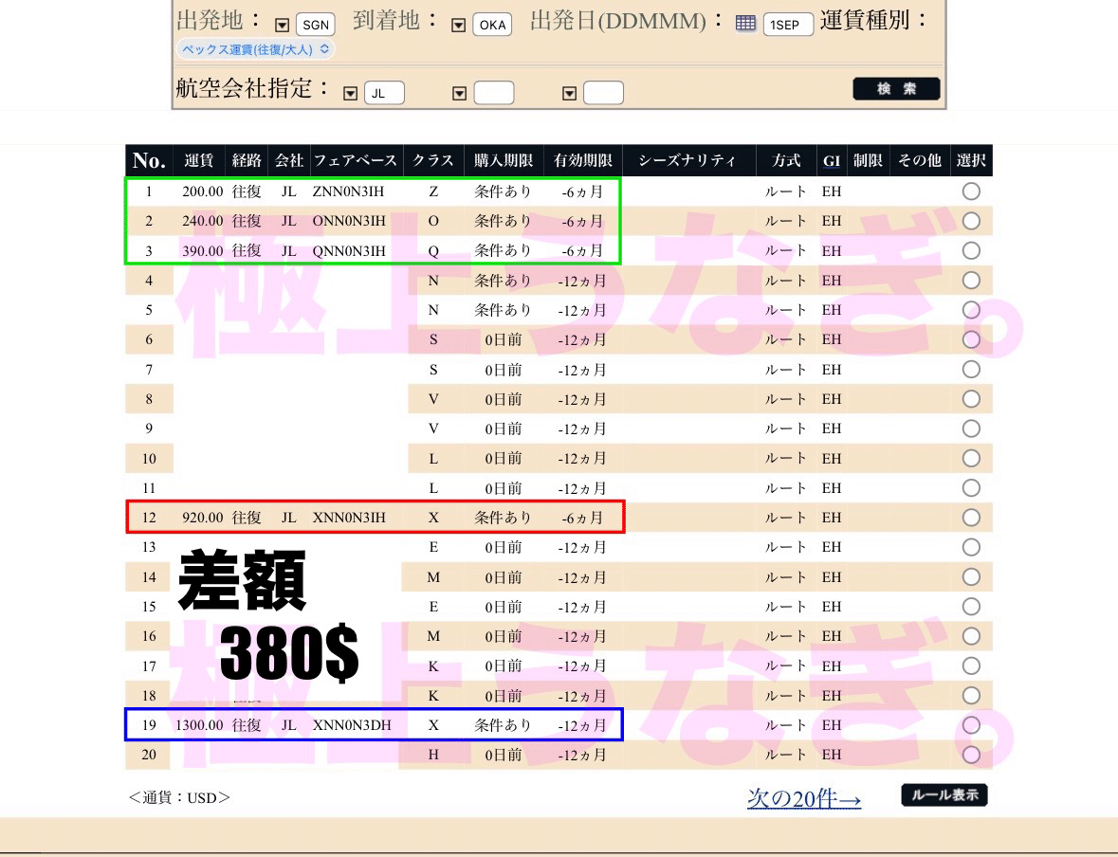Click the 390.00 fare amount
1118x857 pixels.
pos(203,251)
